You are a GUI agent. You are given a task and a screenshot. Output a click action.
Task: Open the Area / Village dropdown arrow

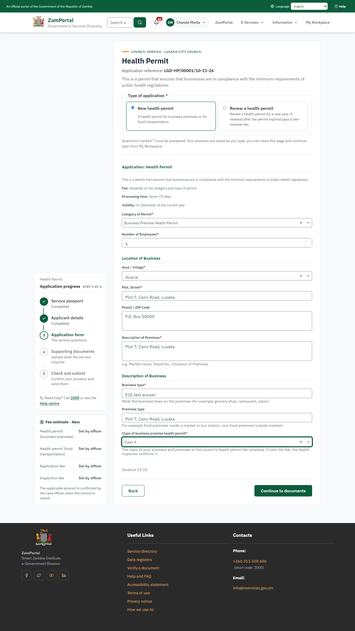[x=308, y=276]
